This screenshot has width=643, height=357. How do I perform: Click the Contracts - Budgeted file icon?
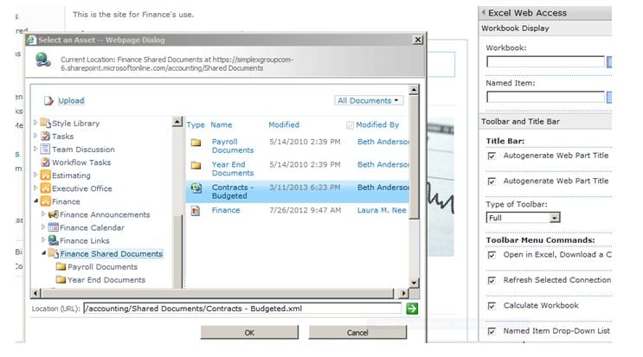[196, 188]
